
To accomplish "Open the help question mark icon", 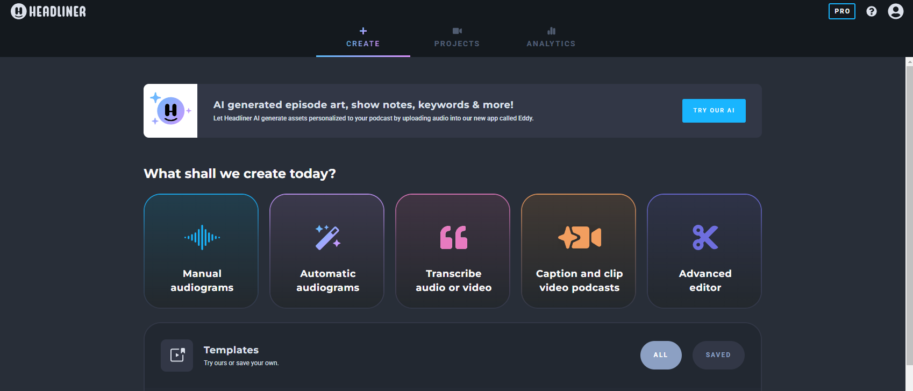I will (x=872, y=11).
